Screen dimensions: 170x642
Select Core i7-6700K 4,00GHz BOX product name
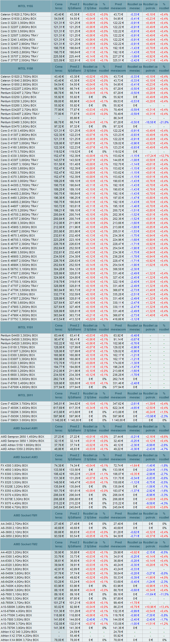[x=19, y=387]
